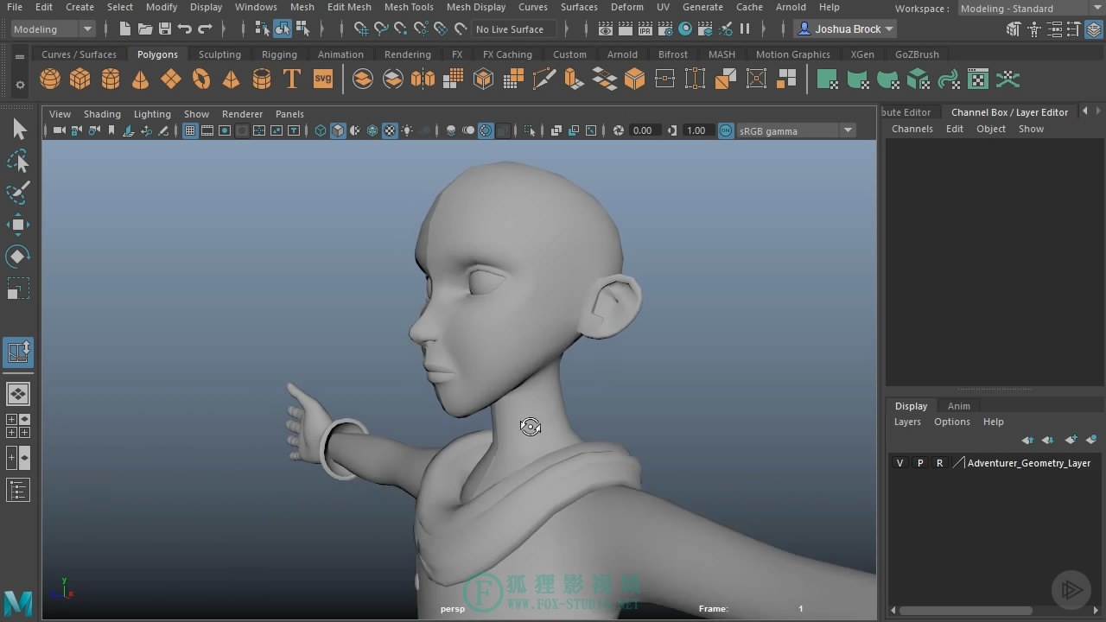Choose the Lasso select tool

[18, 162]
